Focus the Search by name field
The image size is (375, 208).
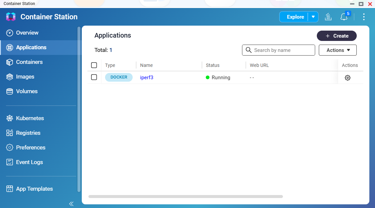(279, 50)
